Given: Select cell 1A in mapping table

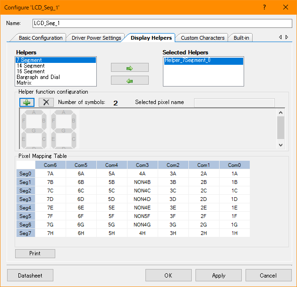Looking at the screenshot, I should 235,174.
